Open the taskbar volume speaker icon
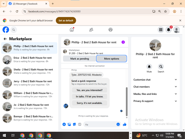Screen dimensions: 185x139 (162, 135)
